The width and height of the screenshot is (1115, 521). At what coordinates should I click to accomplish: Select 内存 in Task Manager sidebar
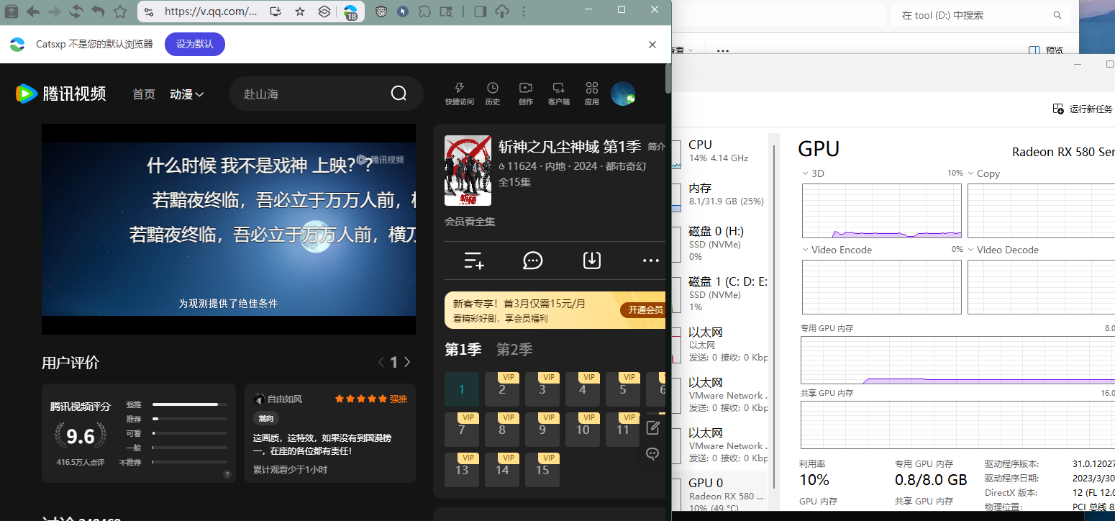720,194
